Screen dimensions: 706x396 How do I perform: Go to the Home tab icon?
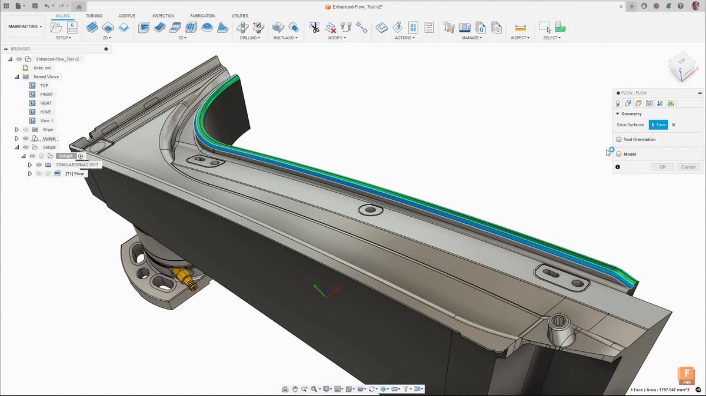click(x=78, y=6)
